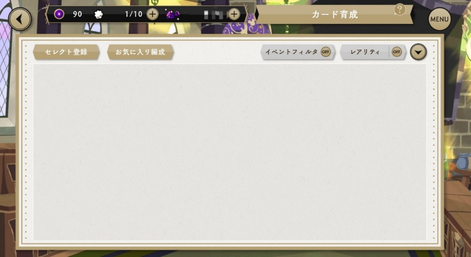This screenshot has width=471, height=257.
Task: Click the empty card list area
Action: 230,152
